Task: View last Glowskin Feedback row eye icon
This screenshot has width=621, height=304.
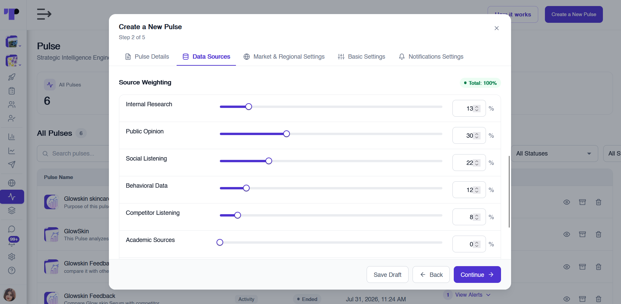Action: [x=567, y=299]
